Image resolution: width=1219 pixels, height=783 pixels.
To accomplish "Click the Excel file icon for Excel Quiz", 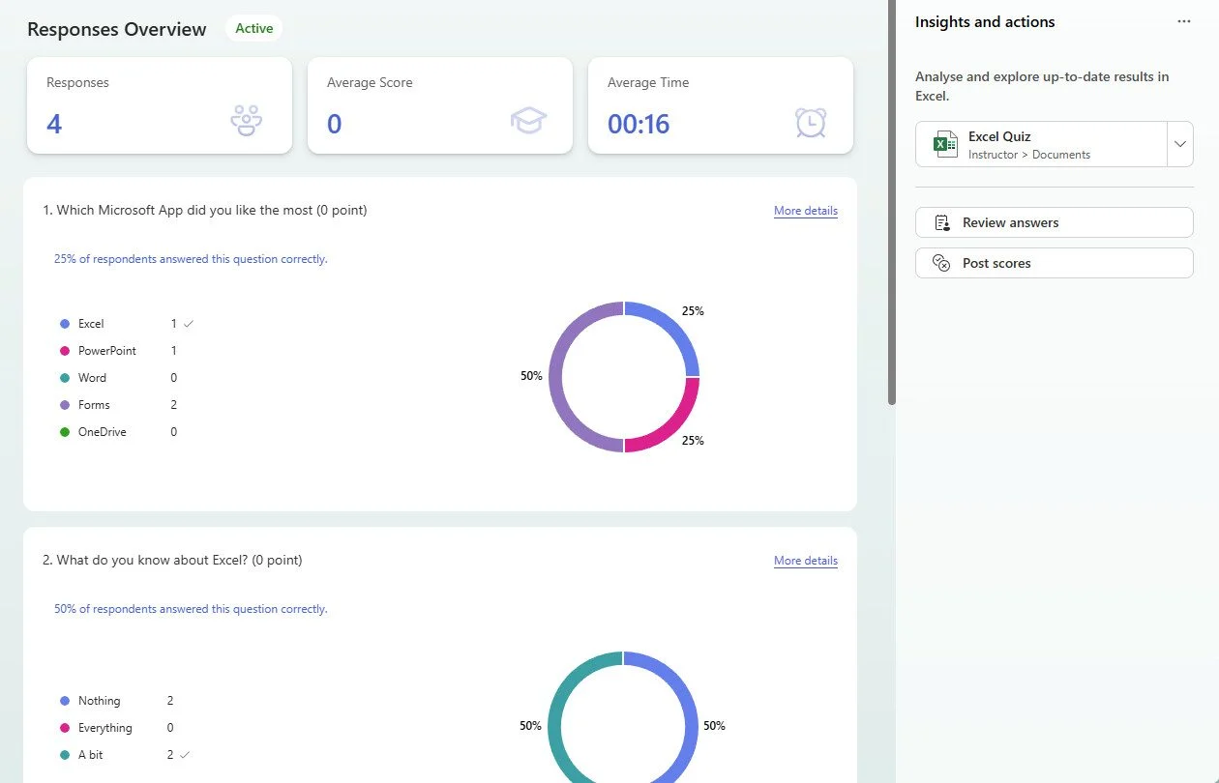I will click(945, 144).
